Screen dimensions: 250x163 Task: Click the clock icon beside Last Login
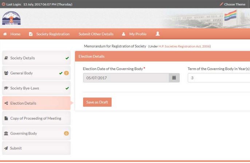[4, 4]
